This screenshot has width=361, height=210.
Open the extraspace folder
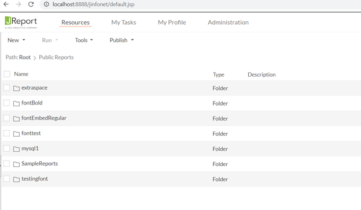[34, 88]
